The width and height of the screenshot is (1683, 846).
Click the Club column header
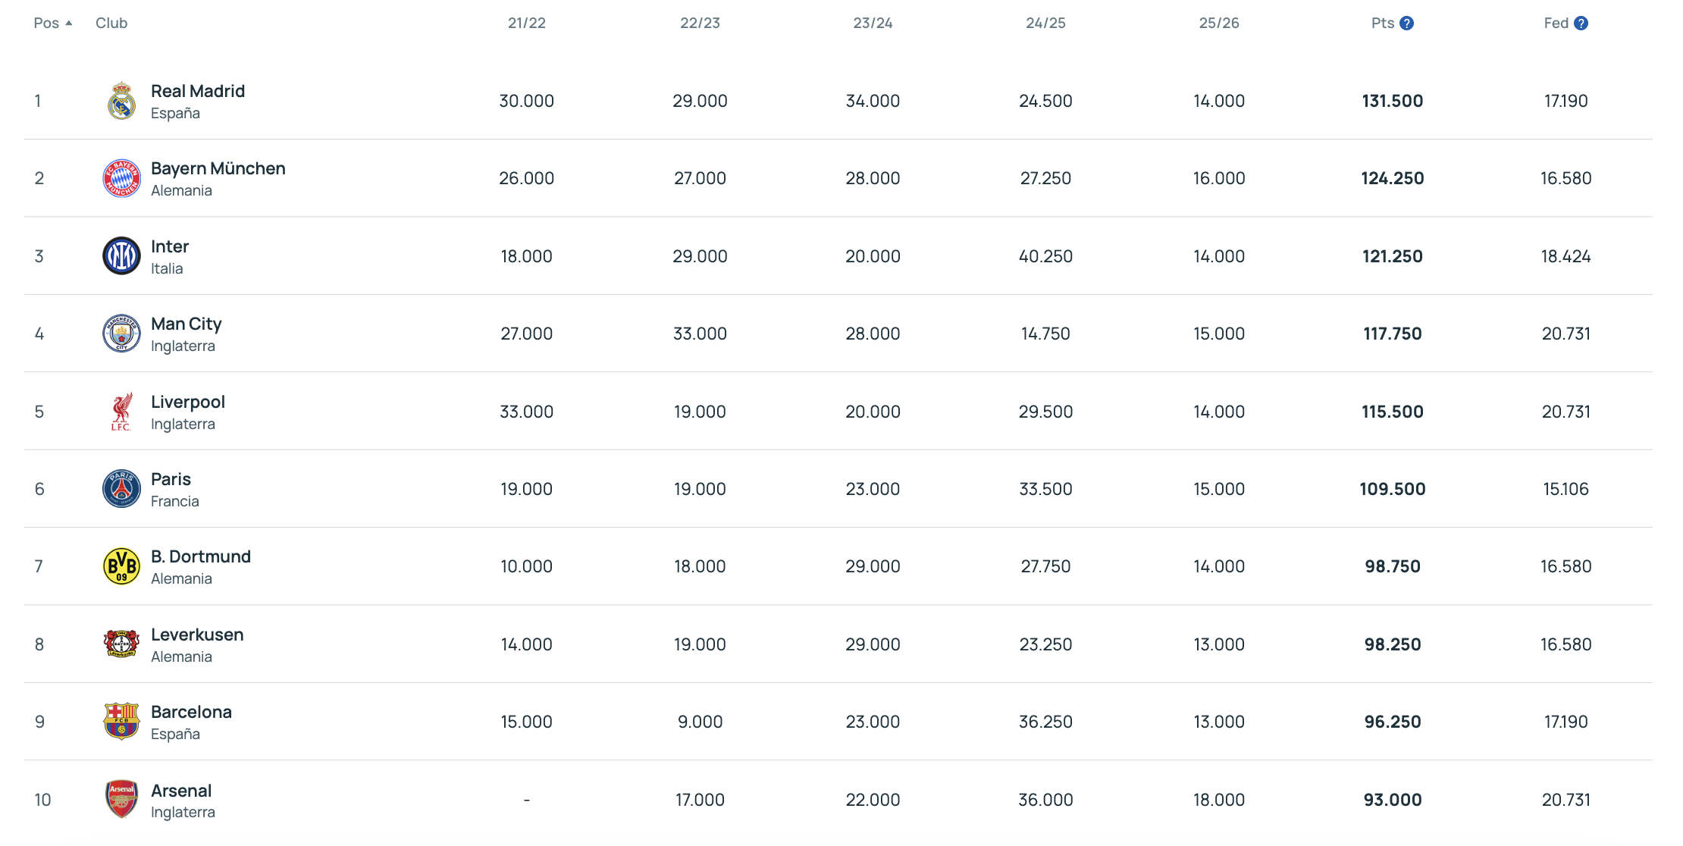pos(111,23)
